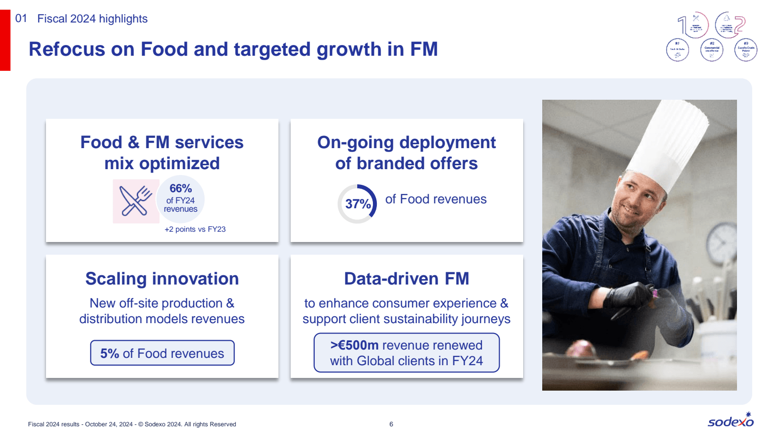The image size is (783, 440).
Task: Click the Sodexo logo
Action: (x=731, y=419)
